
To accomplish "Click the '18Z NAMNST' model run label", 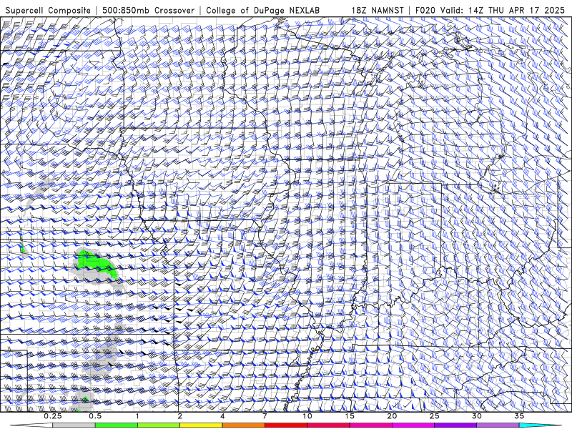I will [x=378, y=10].
